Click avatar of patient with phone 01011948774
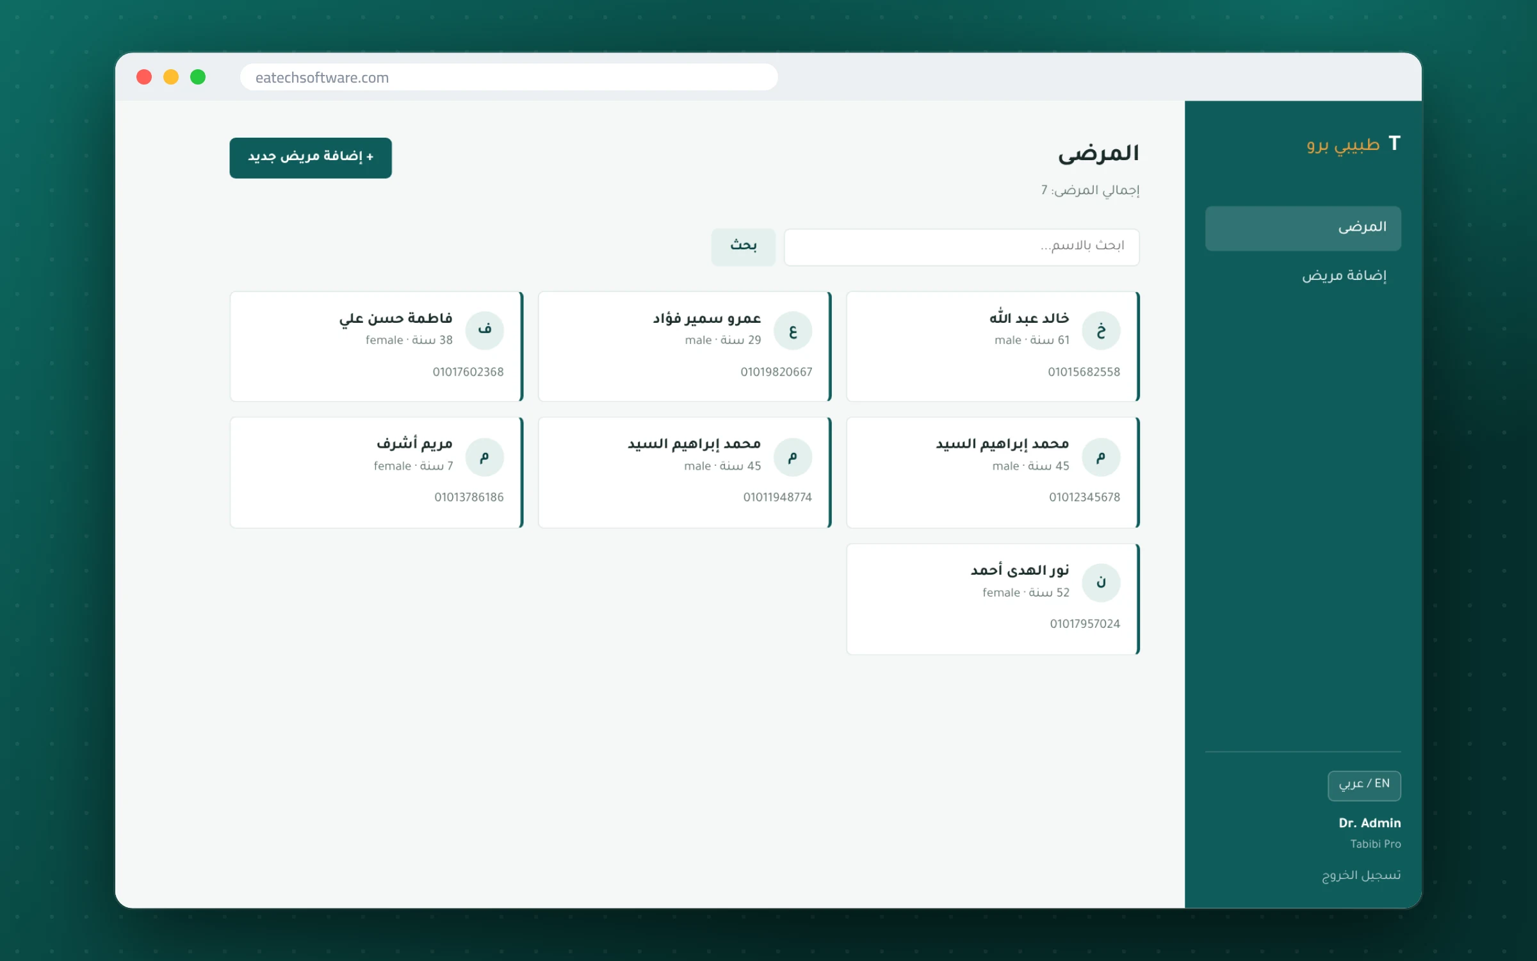This screenshot has height=961, width=1537. (793, 457)
